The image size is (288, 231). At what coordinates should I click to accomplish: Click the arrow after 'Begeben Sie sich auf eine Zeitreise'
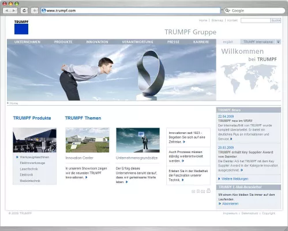184,142
